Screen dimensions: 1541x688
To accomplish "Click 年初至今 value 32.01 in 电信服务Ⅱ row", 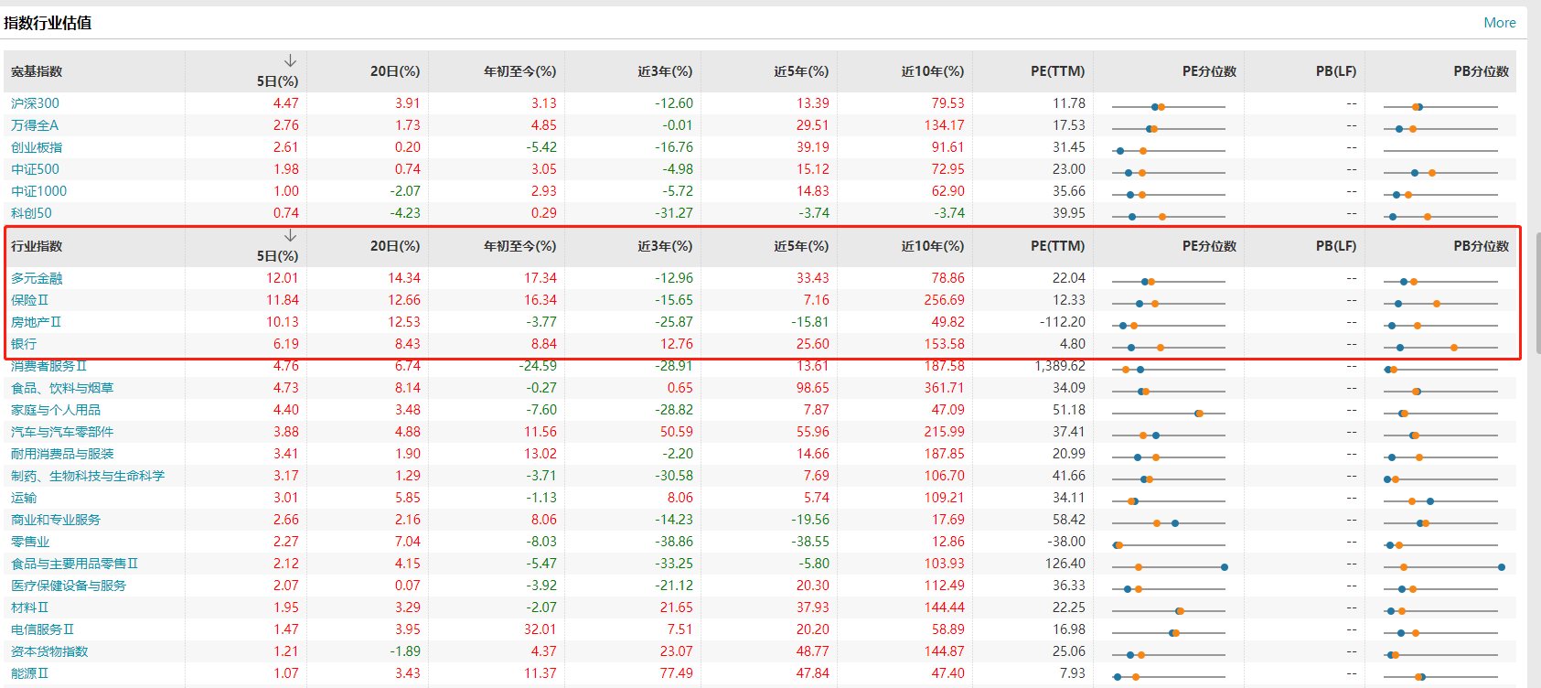I will tap(540, 629).
